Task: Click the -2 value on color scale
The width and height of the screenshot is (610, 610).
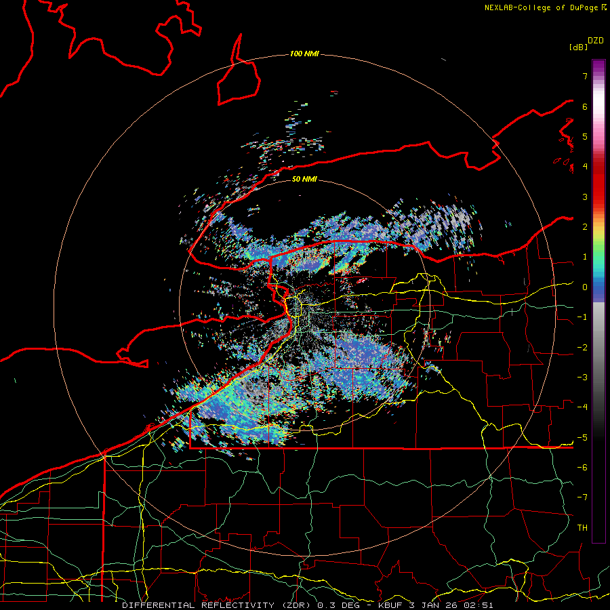Action: [x=582, y=348]
